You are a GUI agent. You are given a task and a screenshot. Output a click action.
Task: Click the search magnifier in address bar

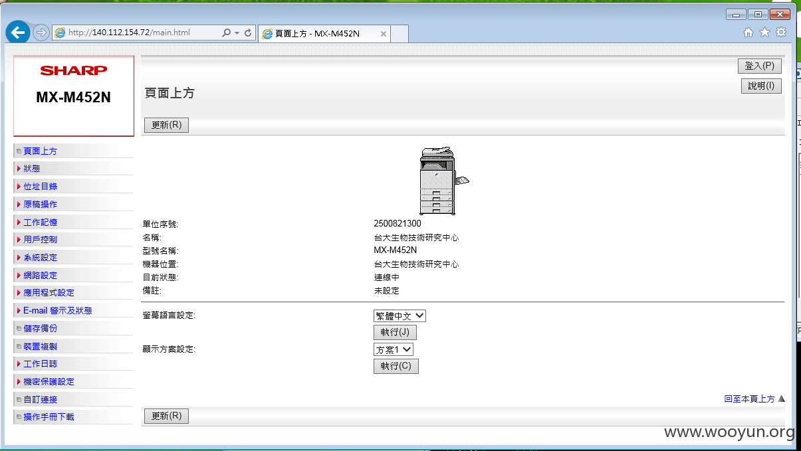(x=227, y=33)
